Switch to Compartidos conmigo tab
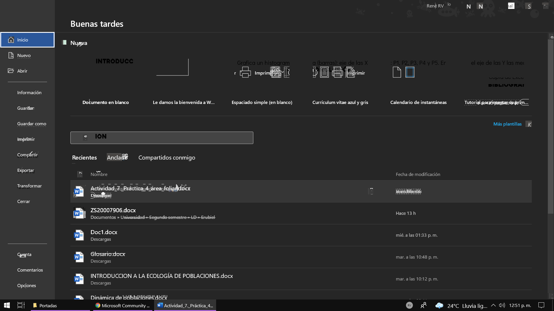Viewport: 554px width, 311px height. click(167, 158)
